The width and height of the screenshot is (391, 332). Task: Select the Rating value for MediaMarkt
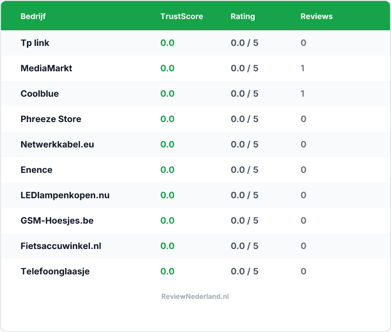coord(243,68)
